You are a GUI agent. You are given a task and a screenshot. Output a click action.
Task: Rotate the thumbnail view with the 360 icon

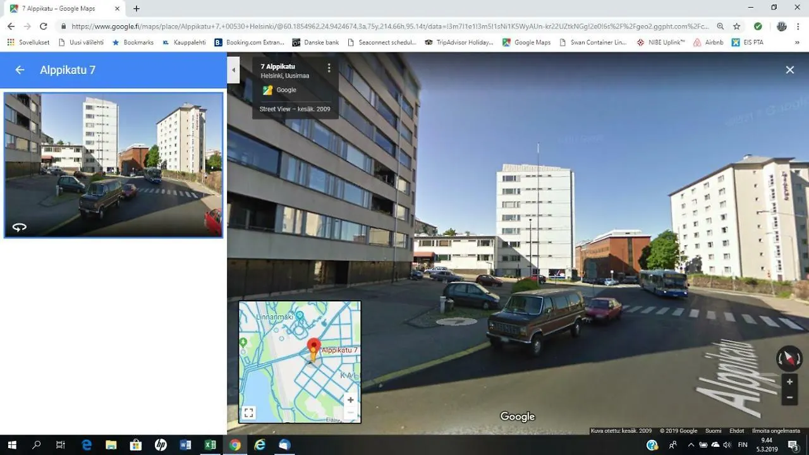pos(20,227)
